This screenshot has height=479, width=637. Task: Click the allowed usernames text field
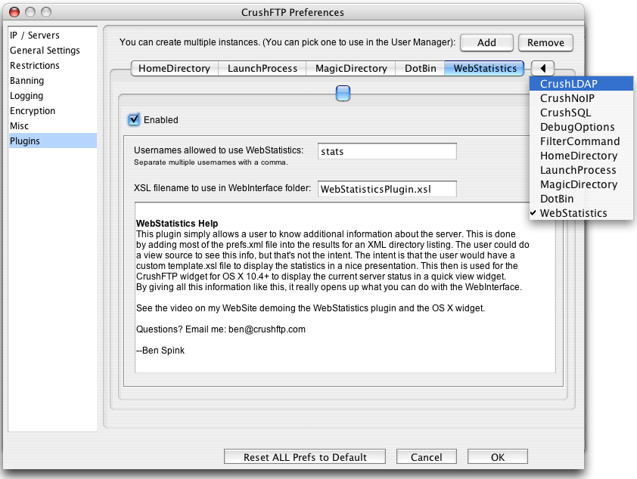coord(387,152)
